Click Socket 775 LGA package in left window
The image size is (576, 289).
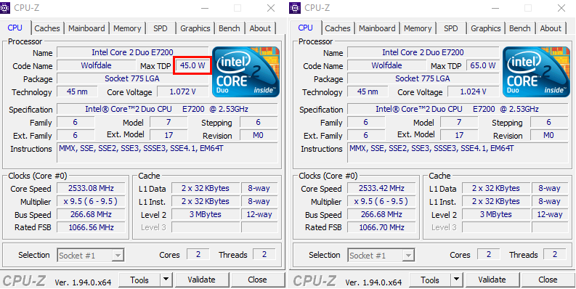[133, 78]
